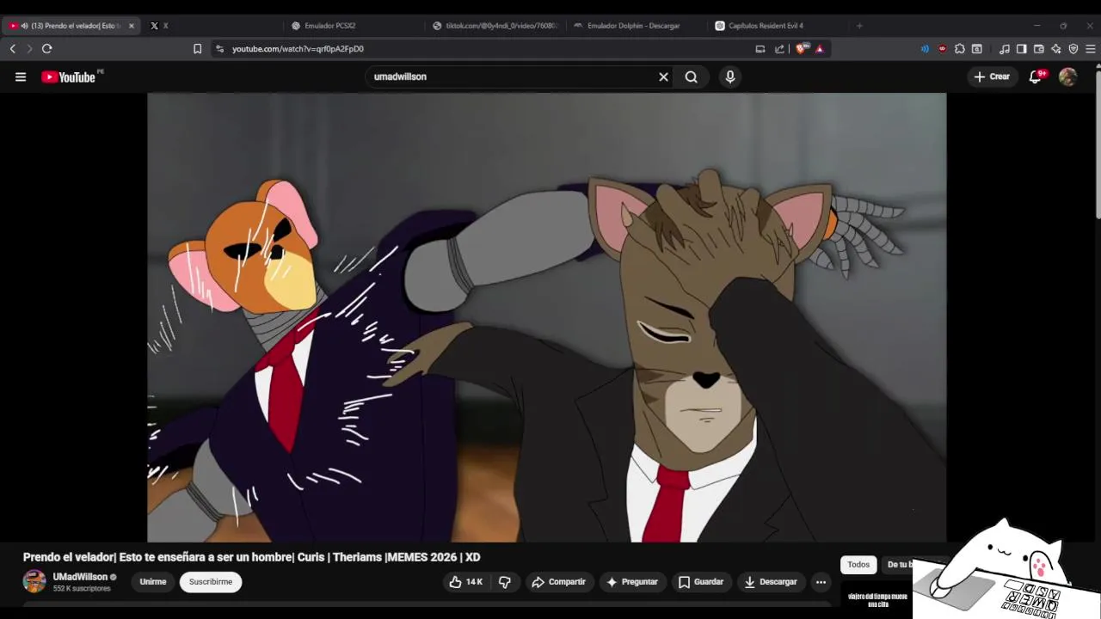The image size is (1101, 619).
Task: Open the UMadWillson channel name link
Action: (80, 577)
